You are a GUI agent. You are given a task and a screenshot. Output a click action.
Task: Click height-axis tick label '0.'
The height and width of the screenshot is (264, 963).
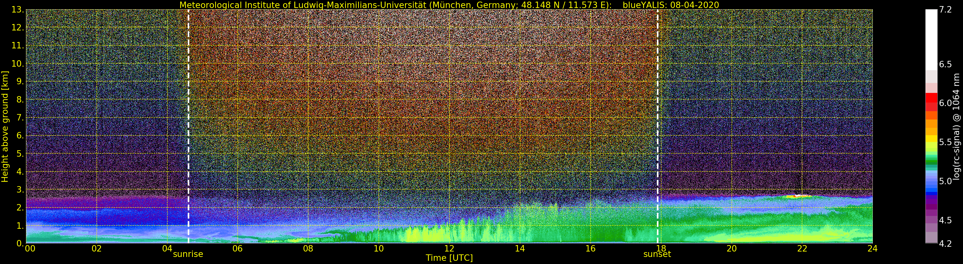coord(20,243)
